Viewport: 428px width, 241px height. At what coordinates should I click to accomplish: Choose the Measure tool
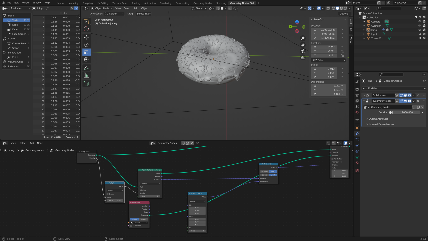(86, 75)
